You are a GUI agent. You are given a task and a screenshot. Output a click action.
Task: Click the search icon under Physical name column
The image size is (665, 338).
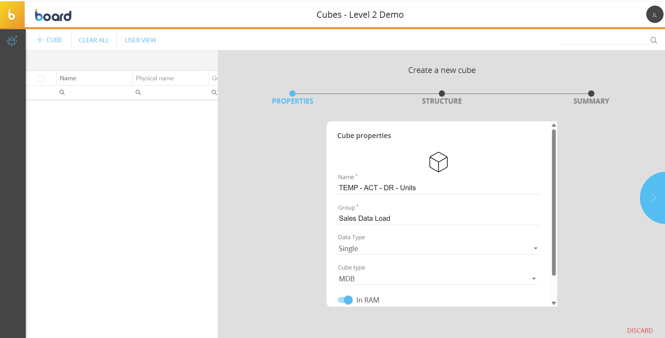[138, 92]
